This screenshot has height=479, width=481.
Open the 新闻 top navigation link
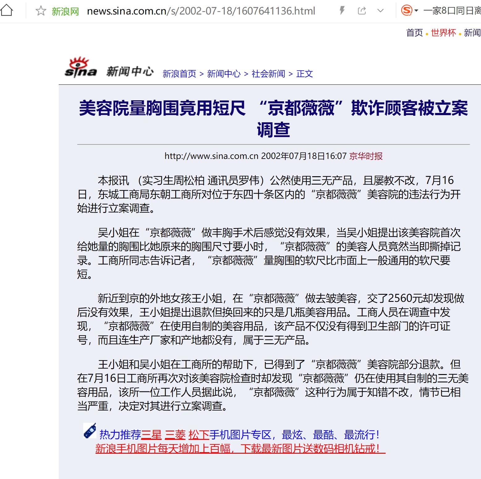472,33
